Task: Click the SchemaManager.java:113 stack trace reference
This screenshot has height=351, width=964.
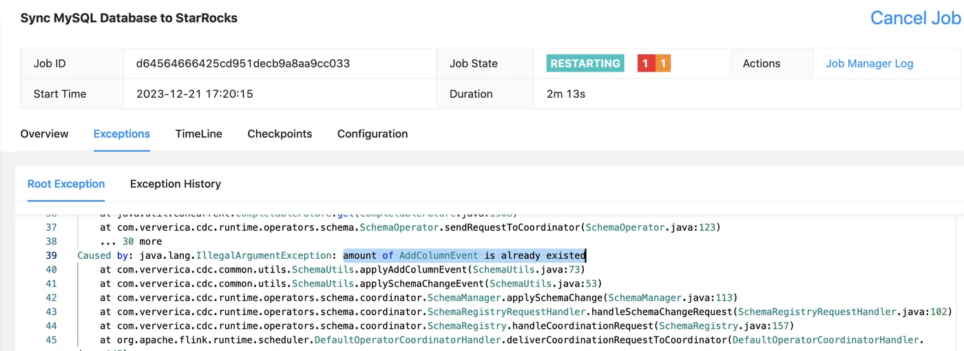Action: point(671,297)
